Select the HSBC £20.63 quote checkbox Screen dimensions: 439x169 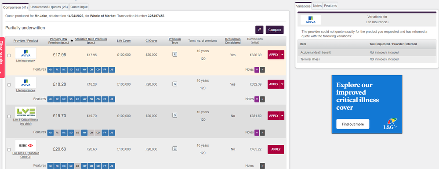click(x=9, y=150)
